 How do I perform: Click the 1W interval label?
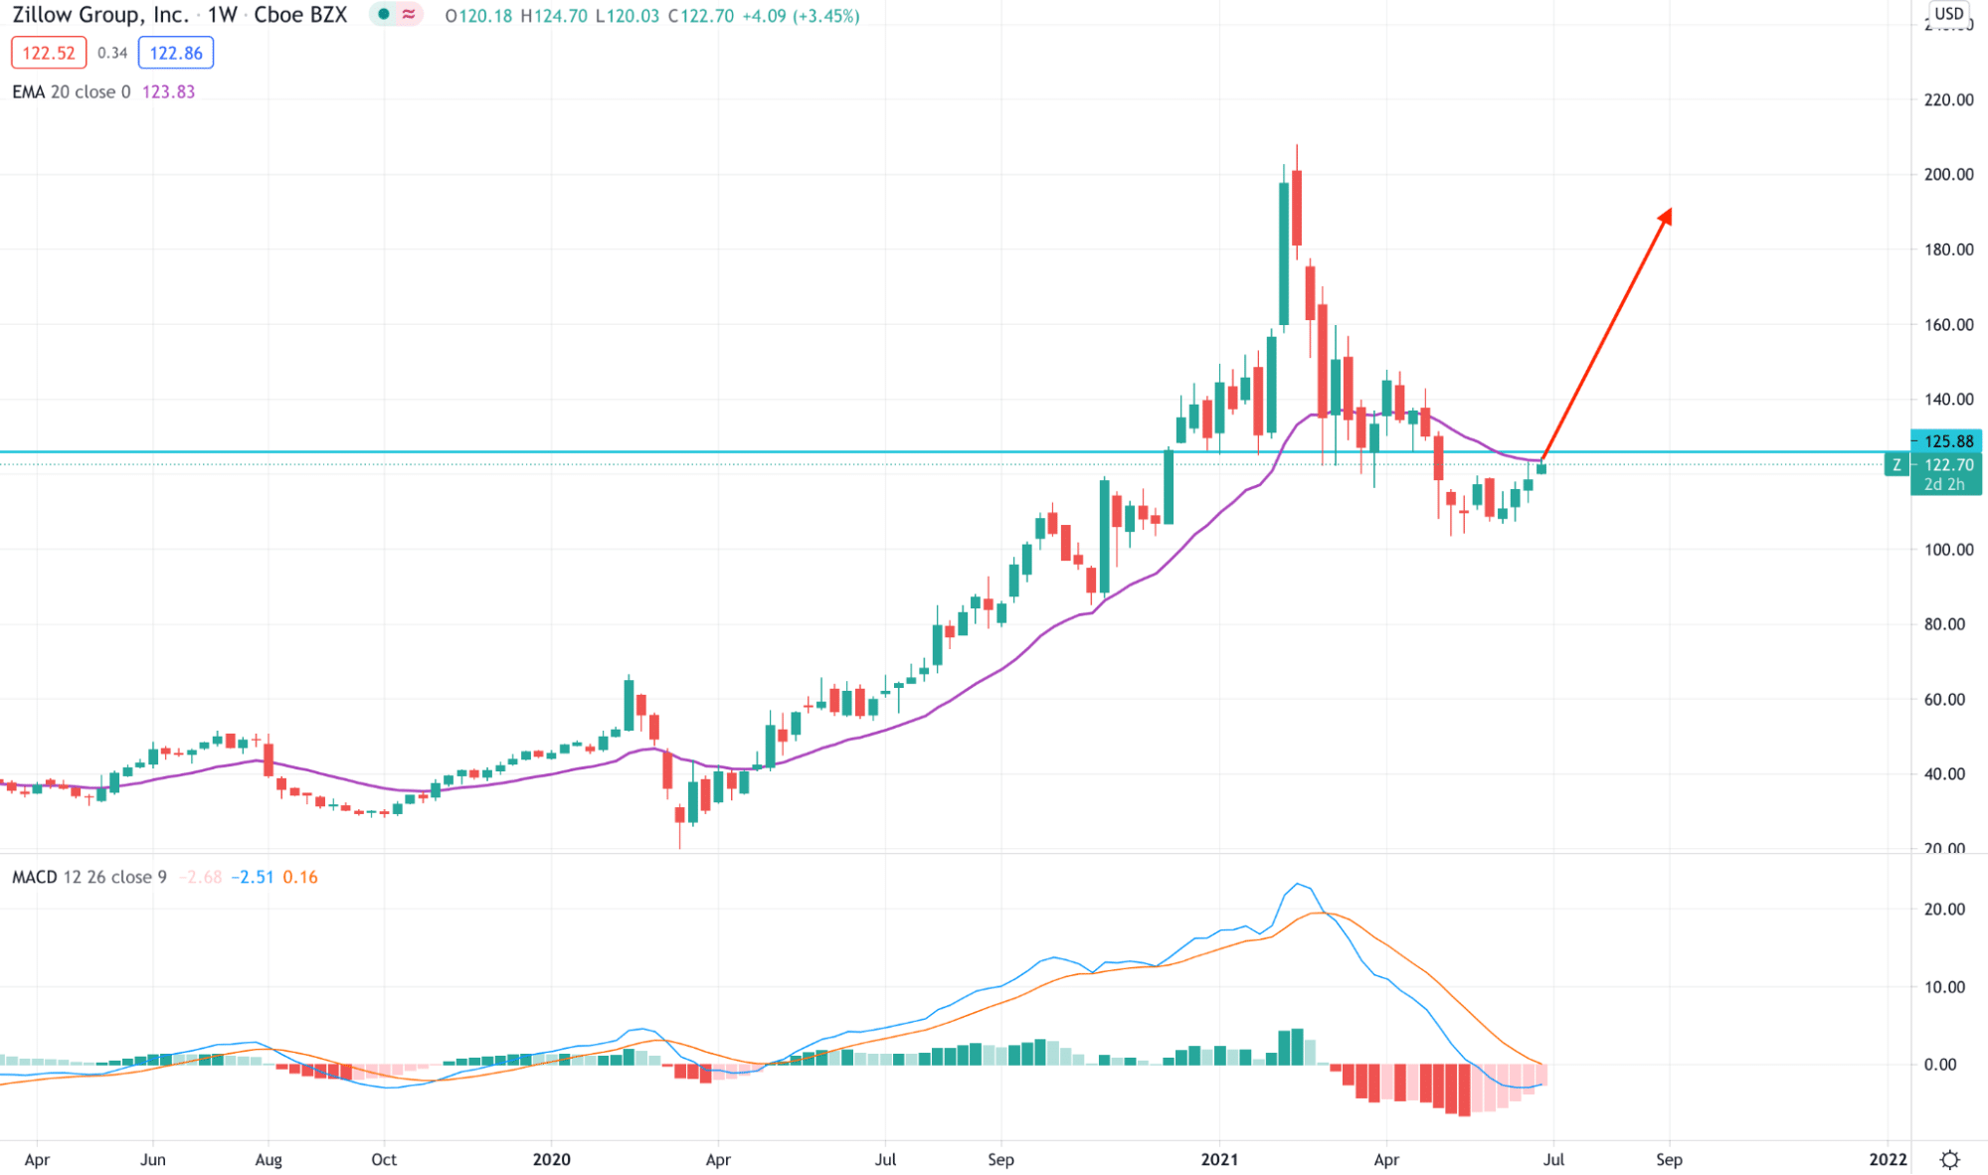pyautogui.click(x=223, y=15)
